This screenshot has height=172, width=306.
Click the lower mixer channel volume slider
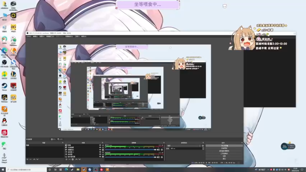(x=131, y=157)
